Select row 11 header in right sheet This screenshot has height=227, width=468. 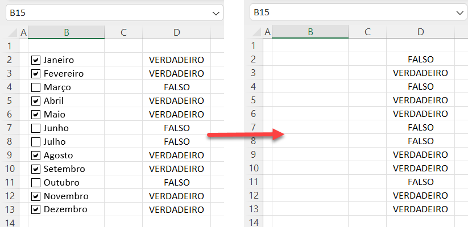(x=254, y=183)
